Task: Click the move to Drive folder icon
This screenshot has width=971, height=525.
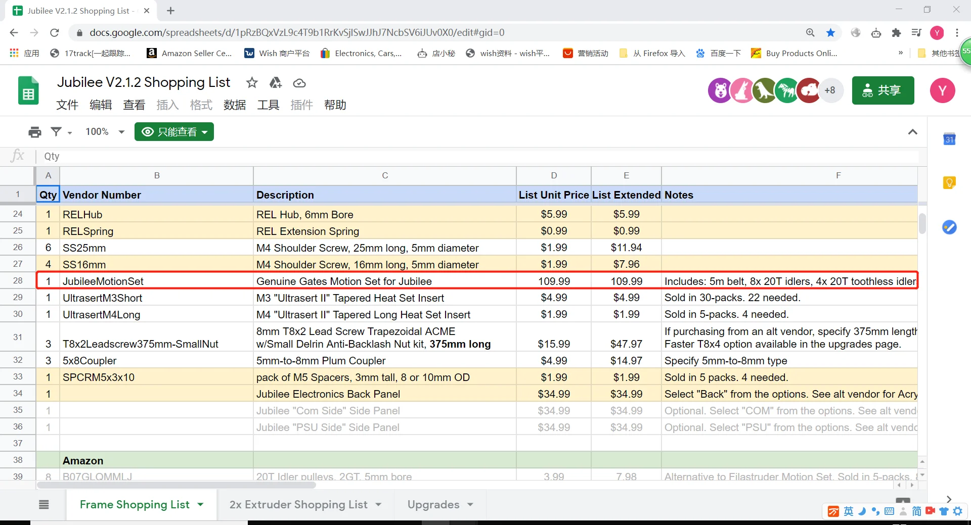Action: coord(276,83)
